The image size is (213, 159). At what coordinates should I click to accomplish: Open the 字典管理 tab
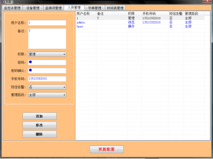point(95,8)
